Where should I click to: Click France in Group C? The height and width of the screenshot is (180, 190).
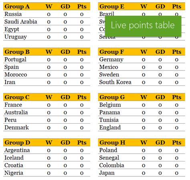(13, 105)
